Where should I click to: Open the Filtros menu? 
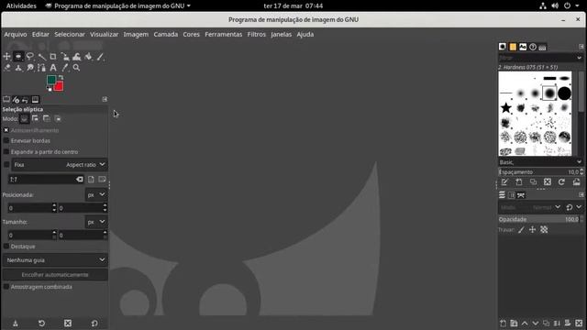257,35
